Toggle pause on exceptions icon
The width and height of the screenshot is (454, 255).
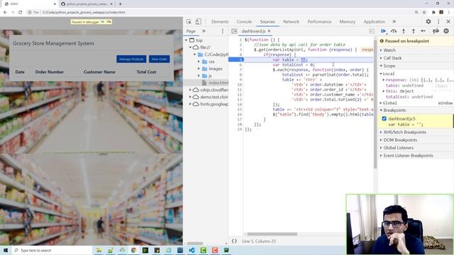(446, 31)
